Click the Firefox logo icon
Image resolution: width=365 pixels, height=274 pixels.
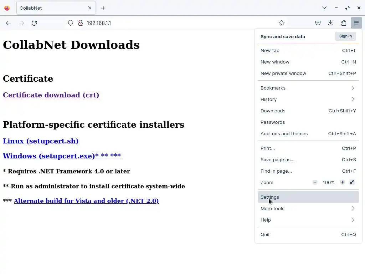click(x=7, y=8)
